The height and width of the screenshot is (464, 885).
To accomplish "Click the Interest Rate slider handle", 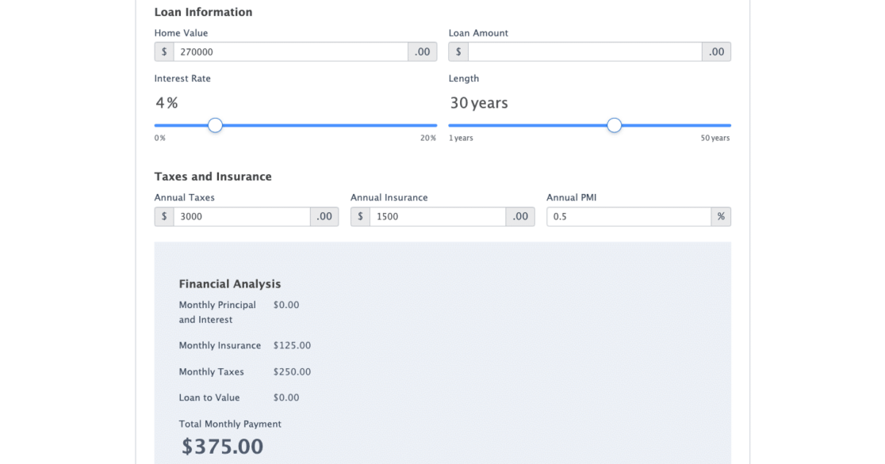I will 215,125.
